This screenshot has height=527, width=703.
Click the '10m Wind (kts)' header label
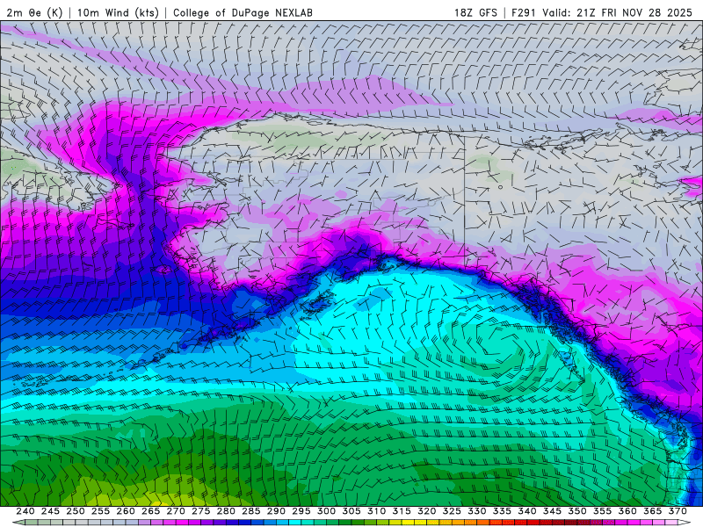click(x=118, y=12)
